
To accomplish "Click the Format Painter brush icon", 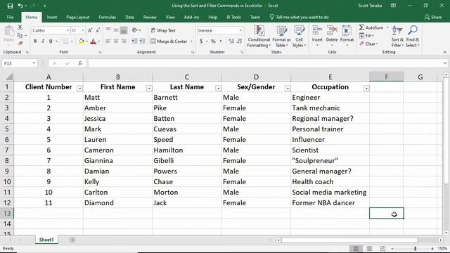I will pyautogui.click(x=20, y=44).
